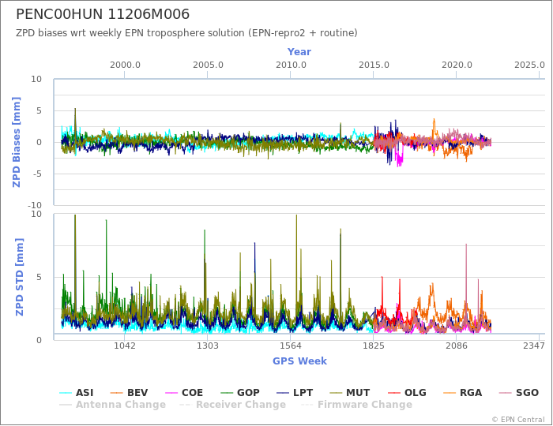Enable Antenna Change legend item
This screenshot has width=553, height=426.
coord(112,405)
